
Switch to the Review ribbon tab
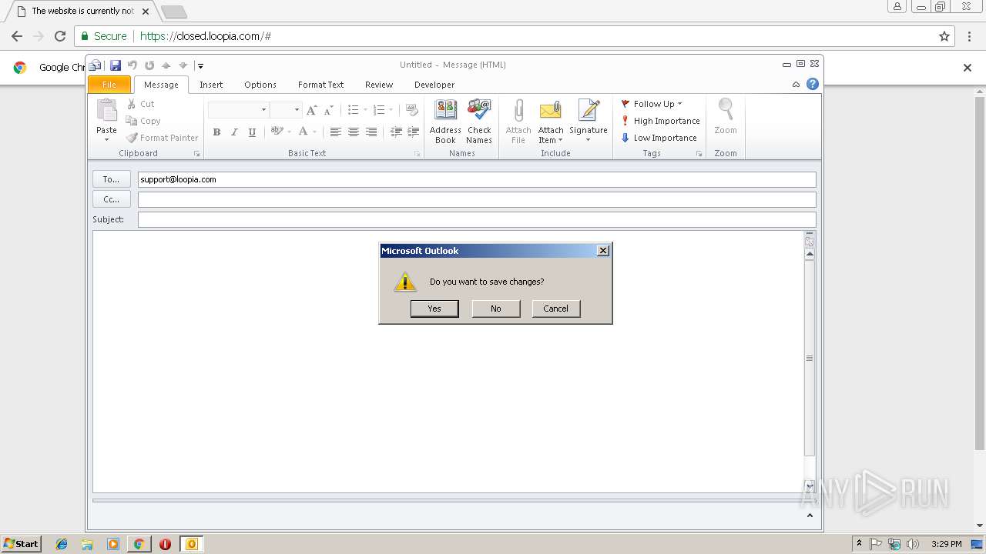click(379, 85)
